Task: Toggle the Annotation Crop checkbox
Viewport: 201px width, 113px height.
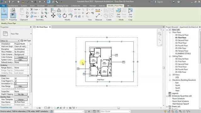Action: [x=16, y=84]
